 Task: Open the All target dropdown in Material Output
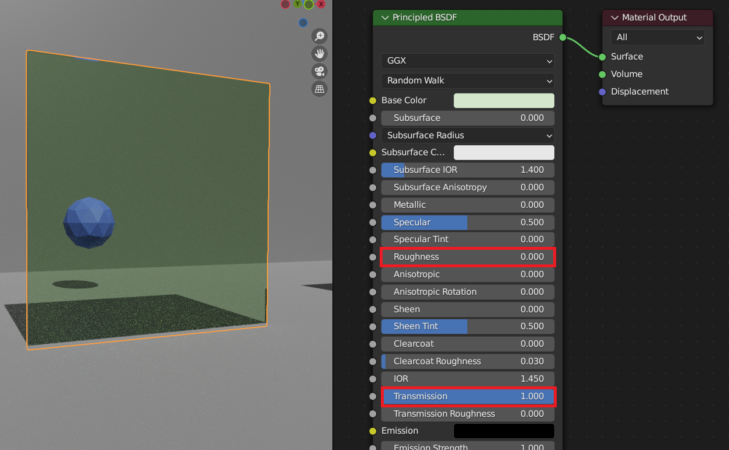click(x=657, y=37)
